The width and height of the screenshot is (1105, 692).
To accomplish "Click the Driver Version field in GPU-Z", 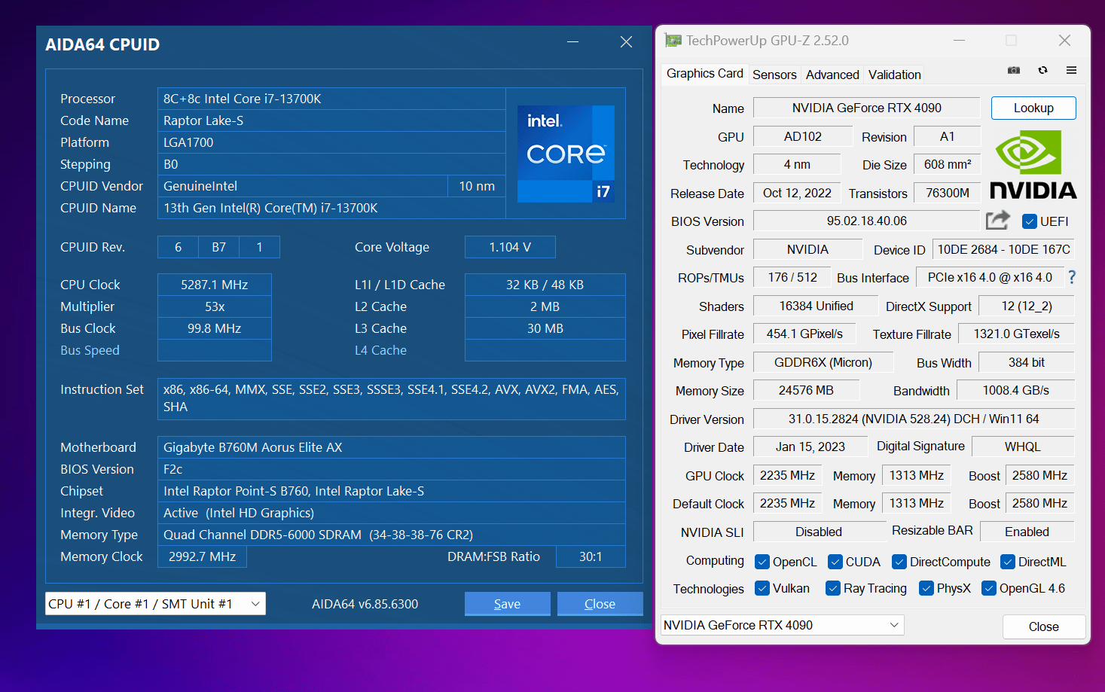I will point(914,419).
